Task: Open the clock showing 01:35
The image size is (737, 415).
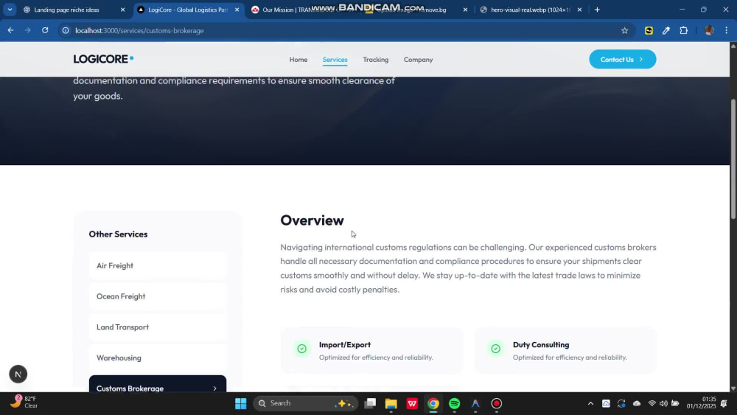Action: (x=702, y=402)
